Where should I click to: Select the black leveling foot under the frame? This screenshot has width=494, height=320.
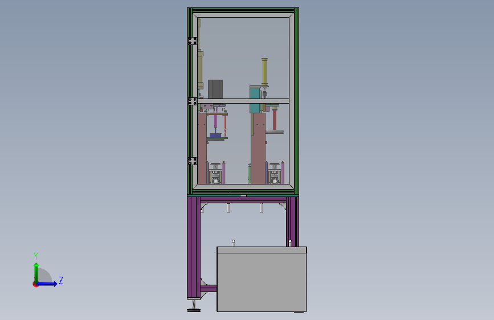(x=194, y=310)
